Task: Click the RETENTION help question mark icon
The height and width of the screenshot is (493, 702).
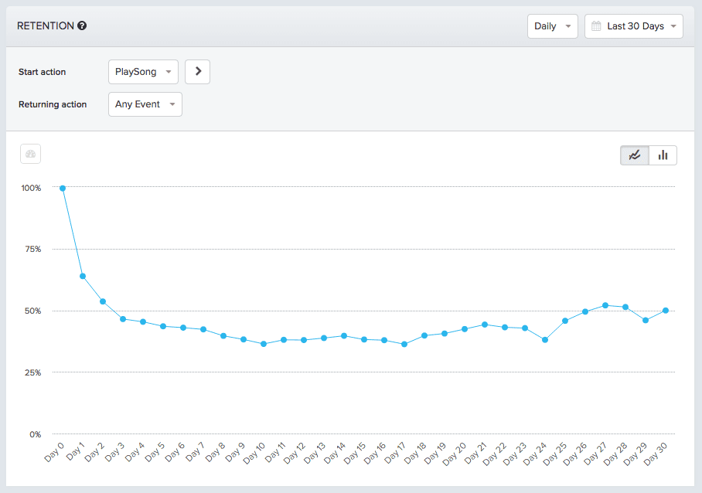Action: tap(82, 25)
